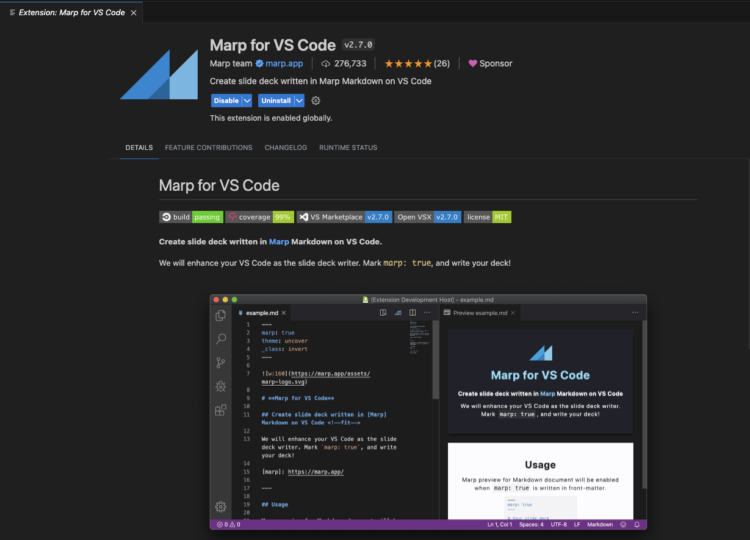
Task: Click "This extension is enabled globally." text
Action: pyautogui.click(x=271, y=118)
